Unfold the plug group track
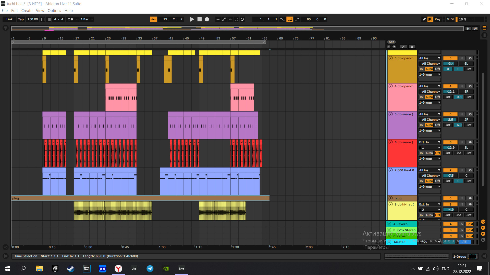The image size is (490, 275). (391, 198)
